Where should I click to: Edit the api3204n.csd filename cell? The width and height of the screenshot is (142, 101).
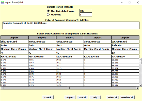pyautogui.click(x=125, y=42)
